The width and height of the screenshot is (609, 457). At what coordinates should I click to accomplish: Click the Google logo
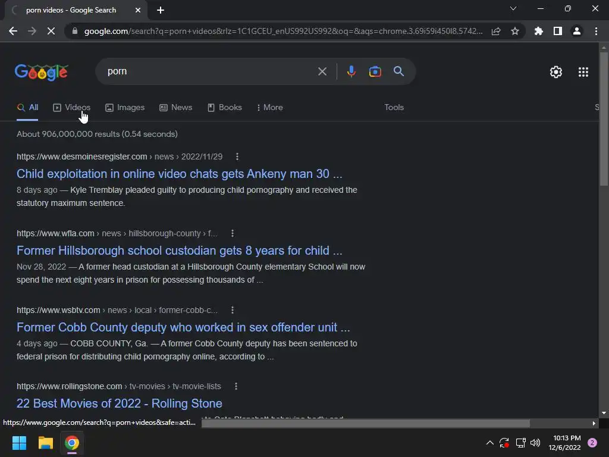coord(42,72)
